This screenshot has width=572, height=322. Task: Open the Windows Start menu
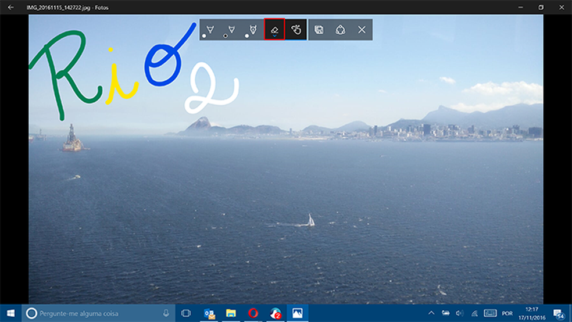coord(10,313)
